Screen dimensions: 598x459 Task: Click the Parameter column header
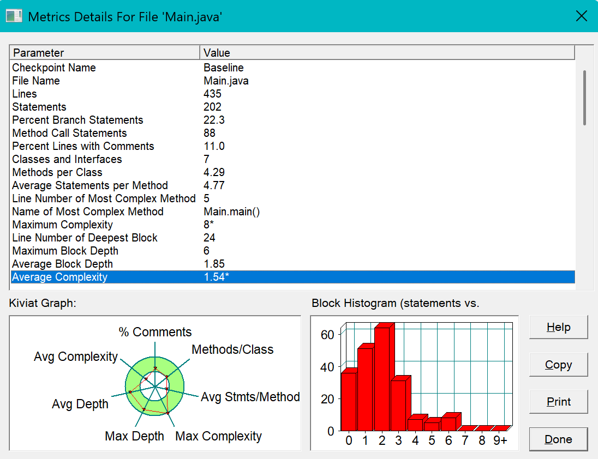(x=105, y=52)
